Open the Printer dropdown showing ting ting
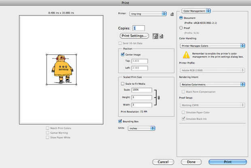 [148, 14]
